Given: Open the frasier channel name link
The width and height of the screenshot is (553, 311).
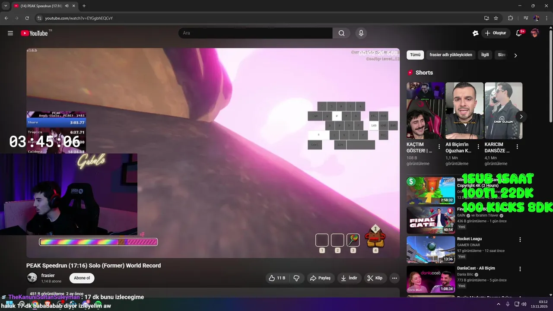Looking at the screenshot, I should 48,275.
